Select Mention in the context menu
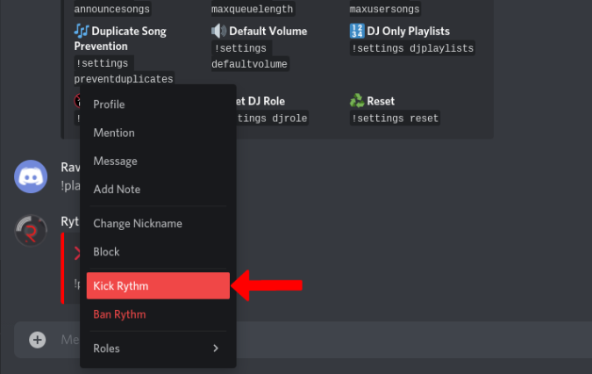This screenshot has height=374, width=592. 158,133
